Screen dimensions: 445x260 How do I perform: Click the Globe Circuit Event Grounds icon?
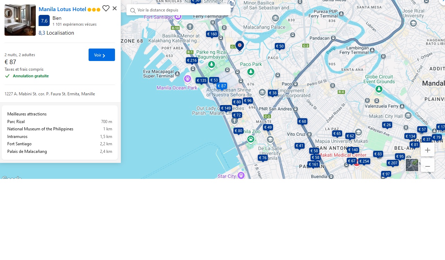tap(379, 89)
